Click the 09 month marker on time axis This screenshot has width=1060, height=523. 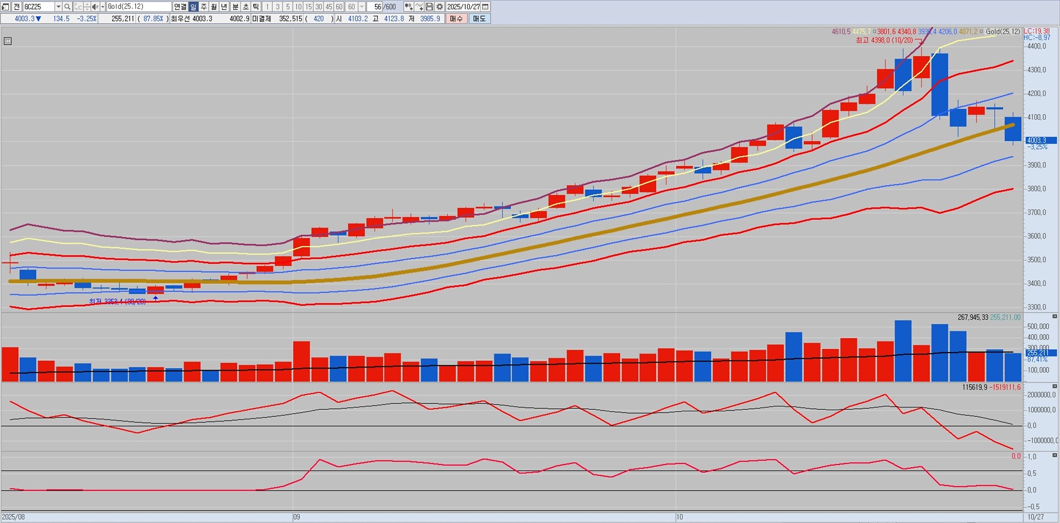tap(296, 517)
